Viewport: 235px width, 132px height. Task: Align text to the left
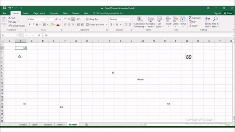click(65, 25)
